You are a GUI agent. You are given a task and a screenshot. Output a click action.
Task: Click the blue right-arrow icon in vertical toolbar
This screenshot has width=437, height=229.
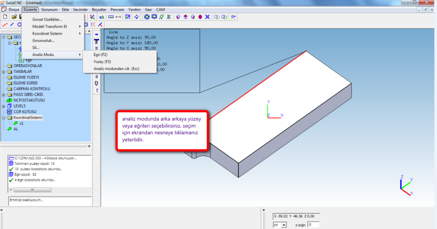(x=97, y=35)
